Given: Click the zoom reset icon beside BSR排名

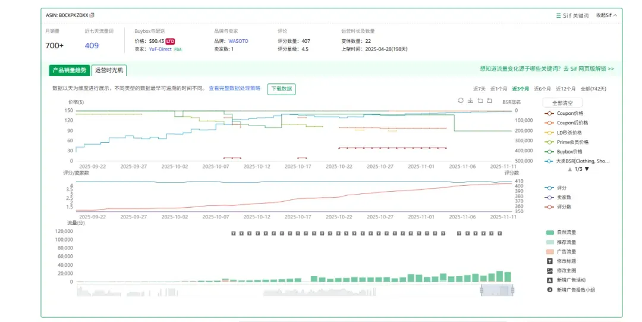Looking at the screenshot, I should (x=490, y=101).
